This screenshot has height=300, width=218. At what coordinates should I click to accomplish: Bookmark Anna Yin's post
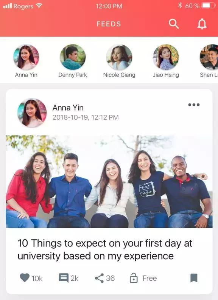pyautogui.click(x=194, y=278)
